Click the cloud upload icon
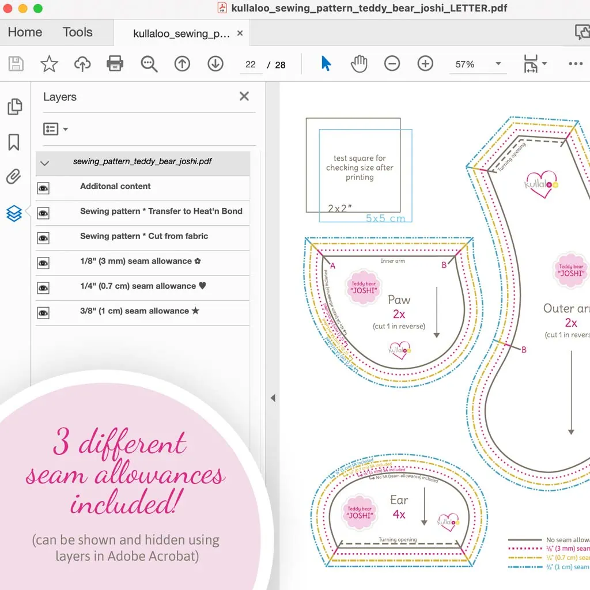 pos(82,64)
